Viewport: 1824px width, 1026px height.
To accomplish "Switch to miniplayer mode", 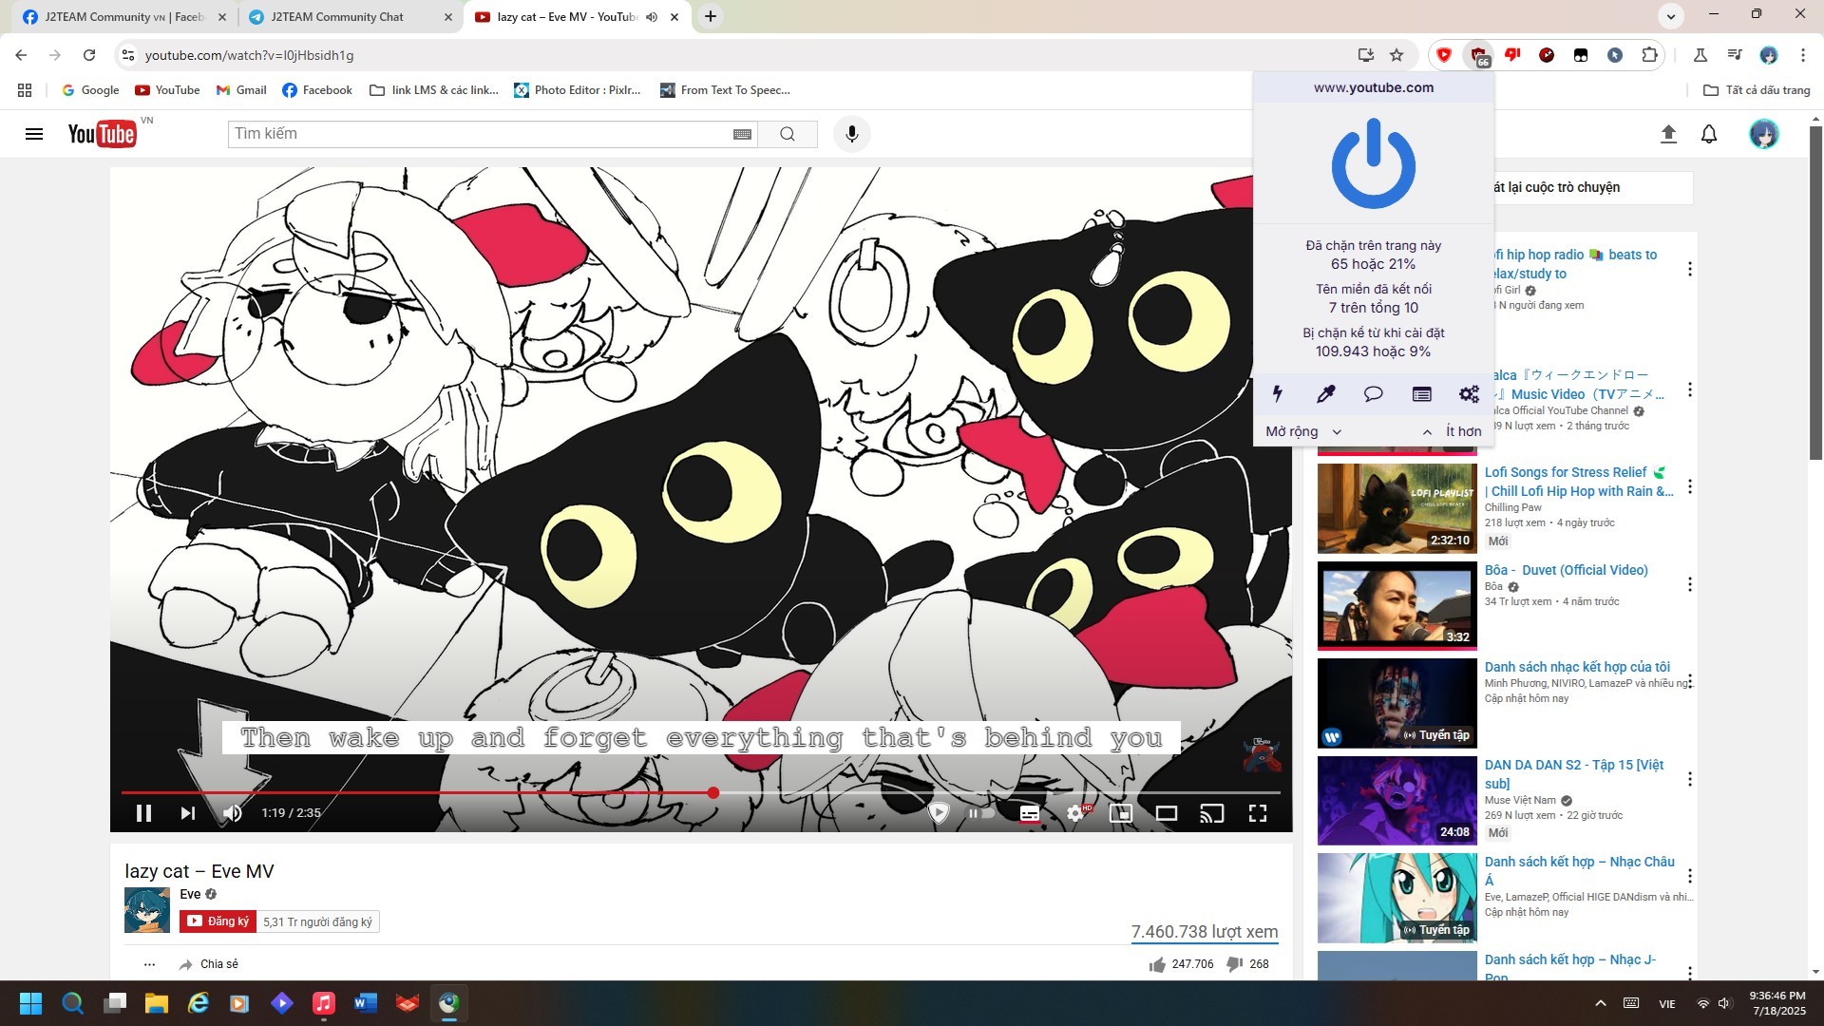I will click(1121, 813).
